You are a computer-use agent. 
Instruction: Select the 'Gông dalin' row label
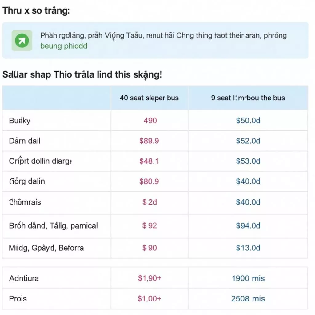tap(27, 181)
